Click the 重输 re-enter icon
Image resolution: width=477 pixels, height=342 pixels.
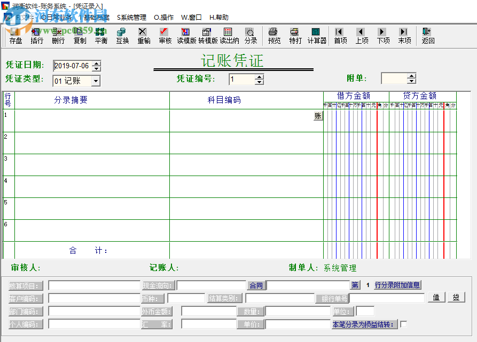pyautogui.click(x=144, y=36)
